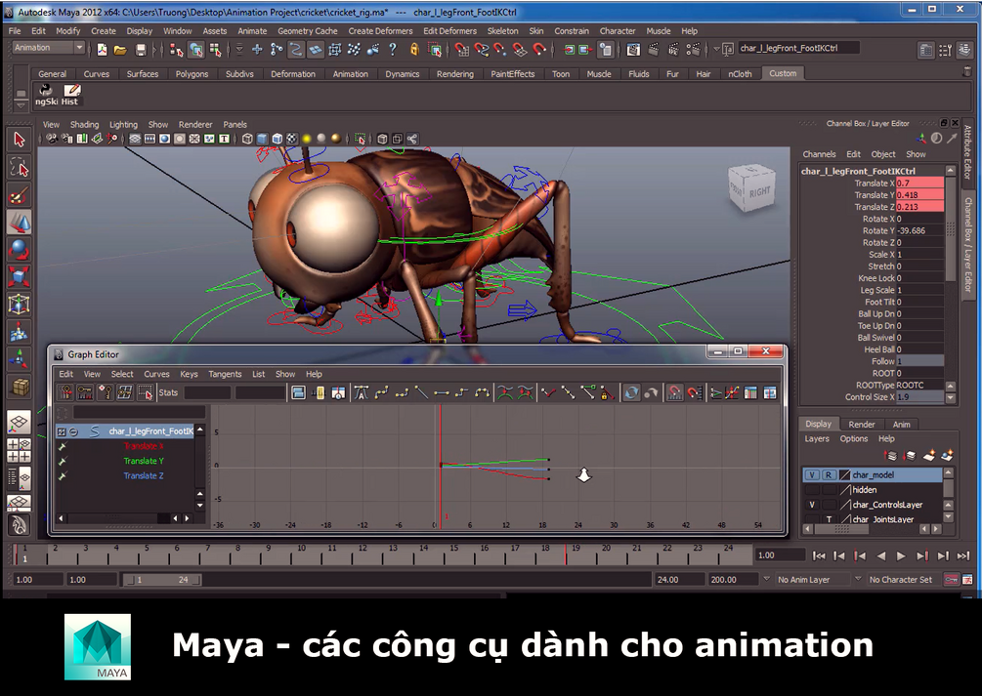Click move layer down icon
The height and width of the screenshot is (696, 982).
pyautogui.click(x=910, y=455)
